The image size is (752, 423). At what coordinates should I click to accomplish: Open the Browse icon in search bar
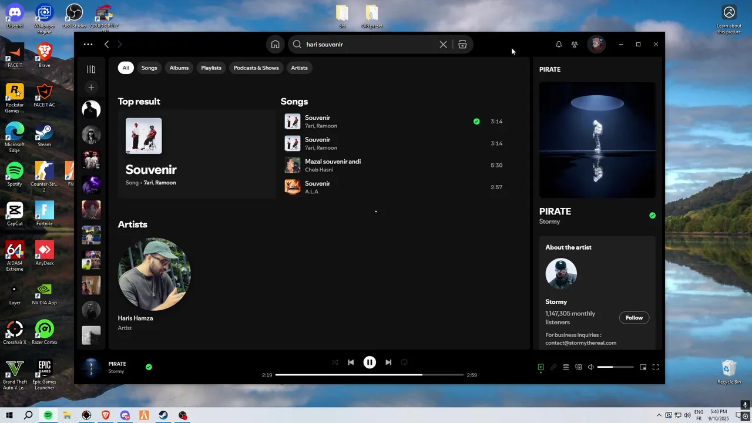(x=462, y=44)
